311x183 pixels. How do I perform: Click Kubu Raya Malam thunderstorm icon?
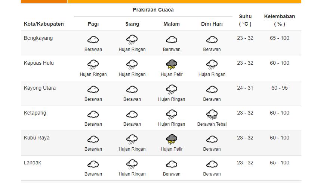pyautogui.click(x=172, y=139)
